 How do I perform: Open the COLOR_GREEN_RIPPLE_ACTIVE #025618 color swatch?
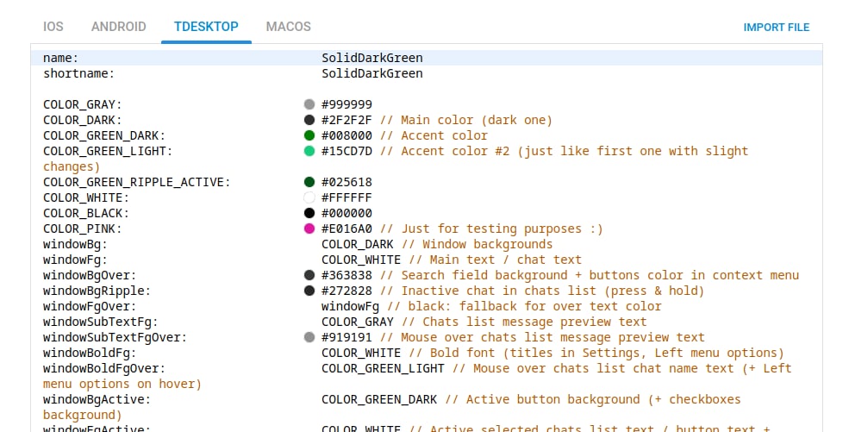tap(309, 182)
